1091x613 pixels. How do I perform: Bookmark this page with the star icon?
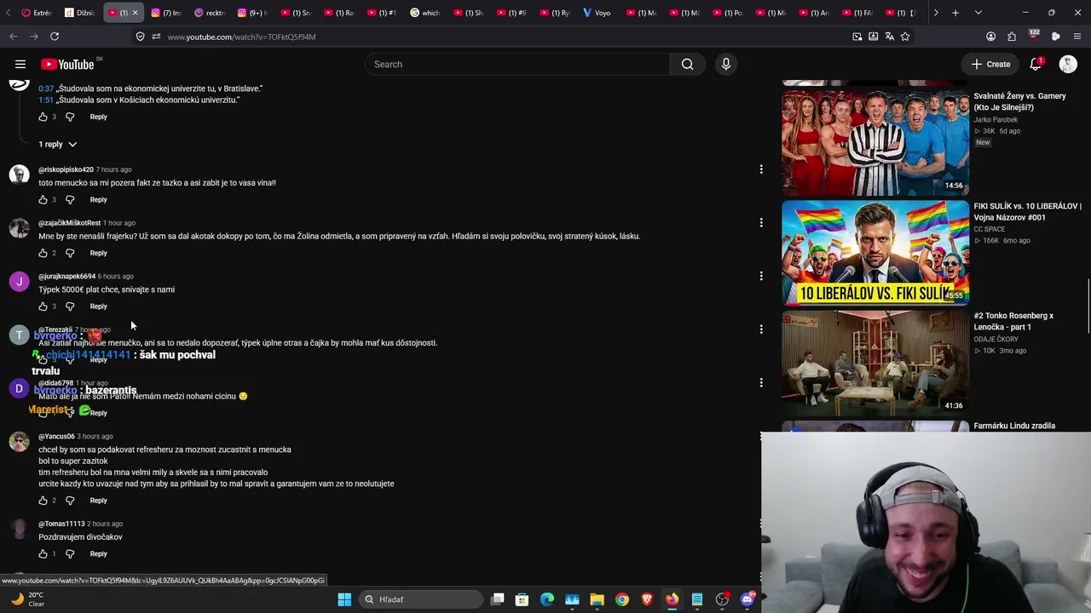(905, 37)
